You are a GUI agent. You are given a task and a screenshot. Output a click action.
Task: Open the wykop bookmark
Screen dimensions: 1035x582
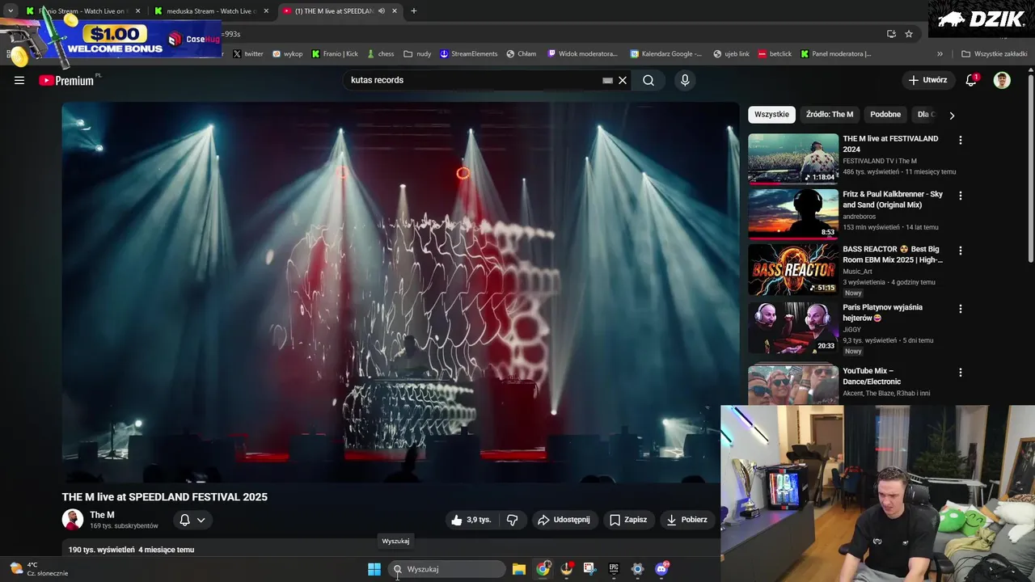[288, 54]
